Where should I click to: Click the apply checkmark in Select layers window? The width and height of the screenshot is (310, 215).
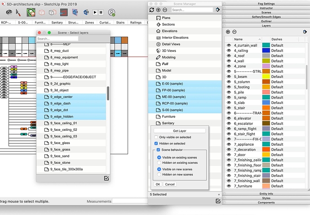click(x=106, y=178)
